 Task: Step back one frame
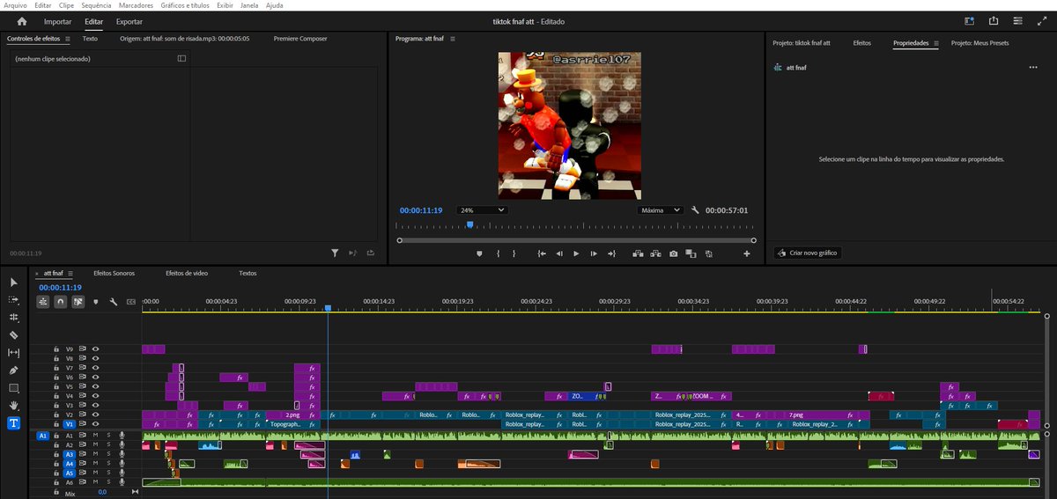coord(559,253)
